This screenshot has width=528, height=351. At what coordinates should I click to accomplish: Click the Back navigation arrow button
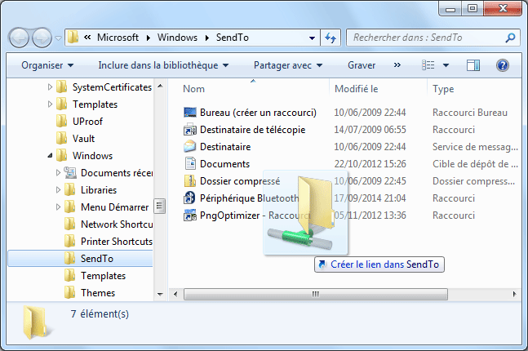pyautogui.click(x=19, y=38)
